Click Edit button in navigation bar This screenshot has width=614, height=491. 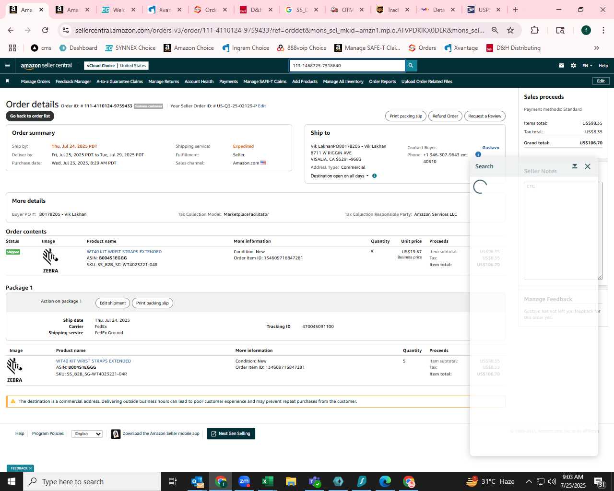601,81
